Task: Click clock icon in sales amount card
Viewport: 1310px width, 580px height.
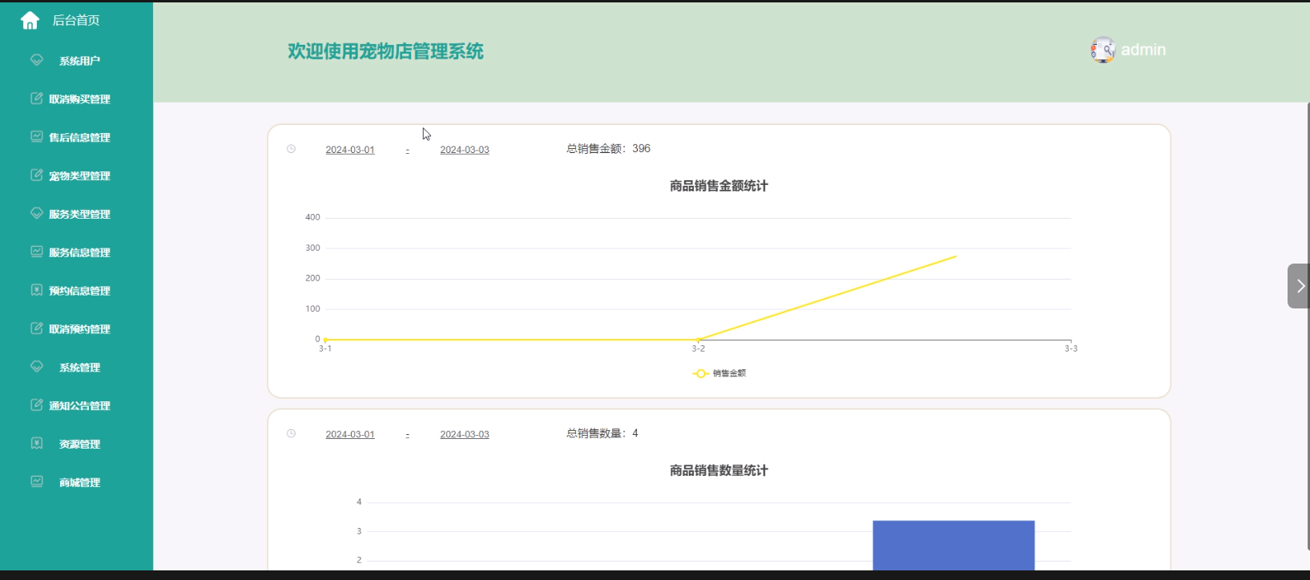Action: (x=292, y=149)
